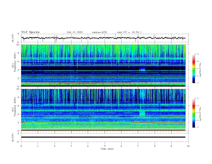This screenshot has width=212, height=164.
Task: Click the ch.2 spectrogram color scale bar
Action: pos(194,113)
